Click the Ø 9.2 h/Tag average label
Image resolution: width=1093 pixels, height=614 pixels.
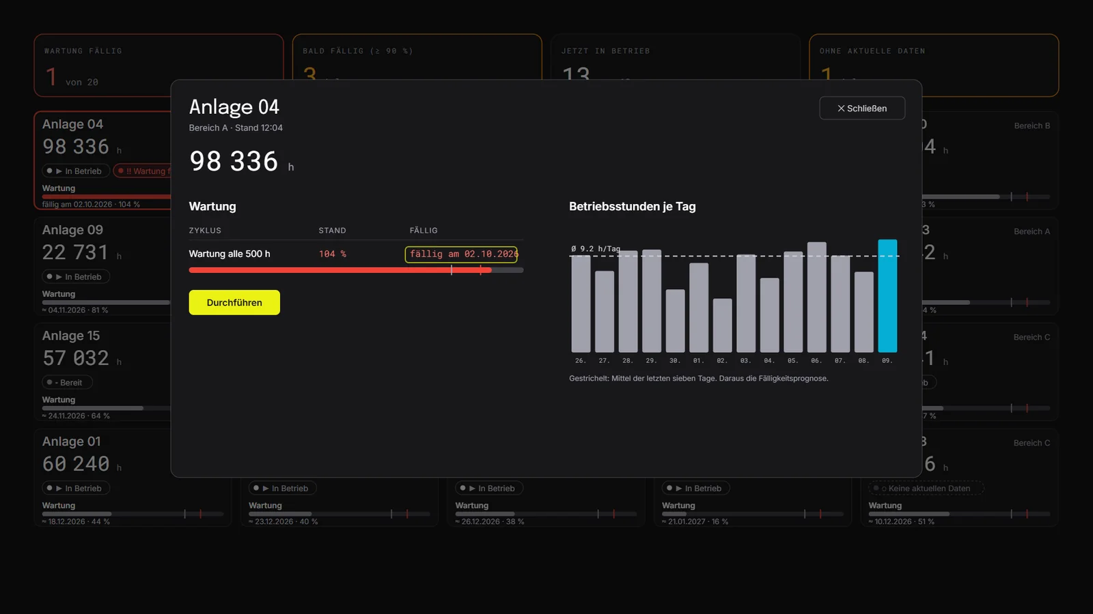596,249
